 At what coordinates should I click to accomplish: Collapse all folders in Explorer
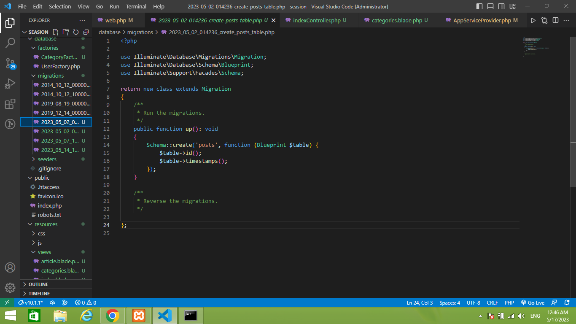(x=86, y=32)
